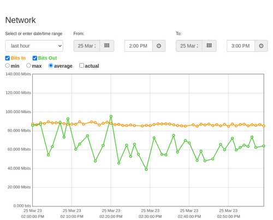Click the 'To:' label
273x220 pixels.
pos(179,34)
